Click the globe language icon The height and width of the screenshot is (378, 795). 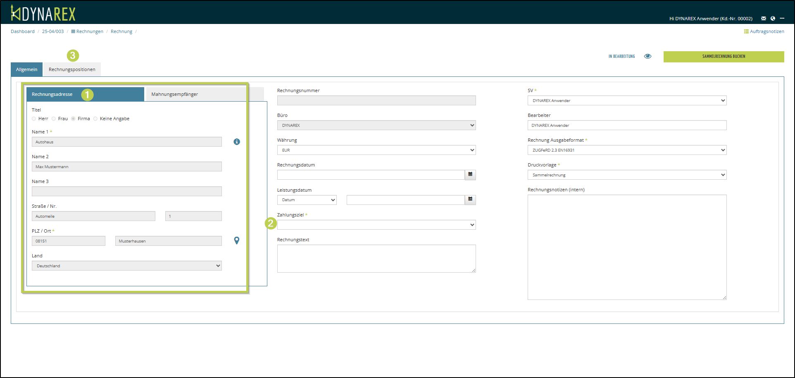773,19
